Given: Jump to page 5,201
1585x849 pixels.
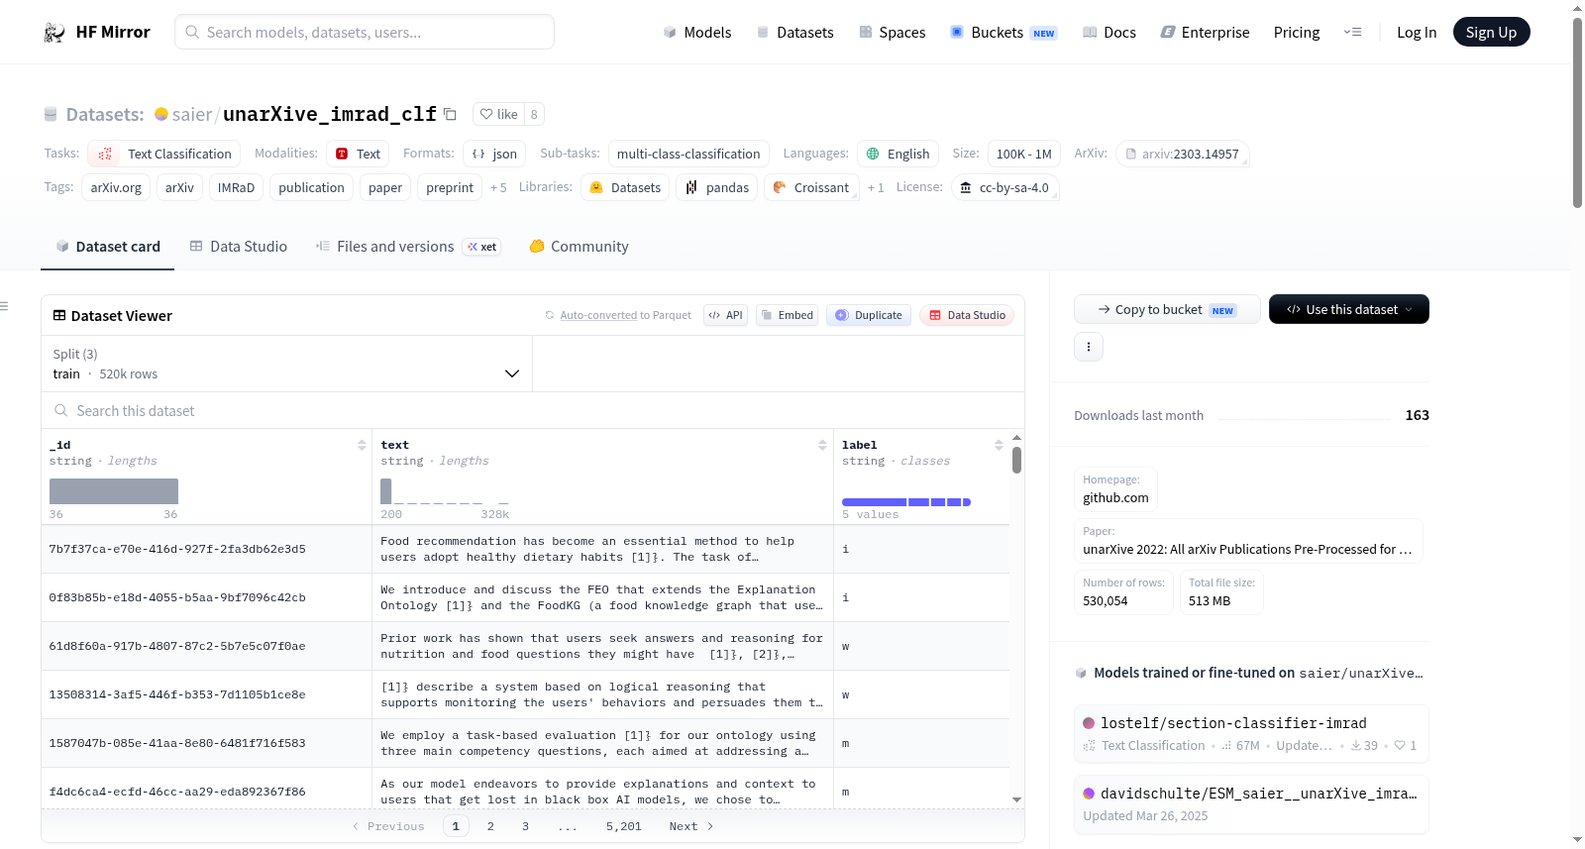Looking at the screenshot, I should click(624, 826).
